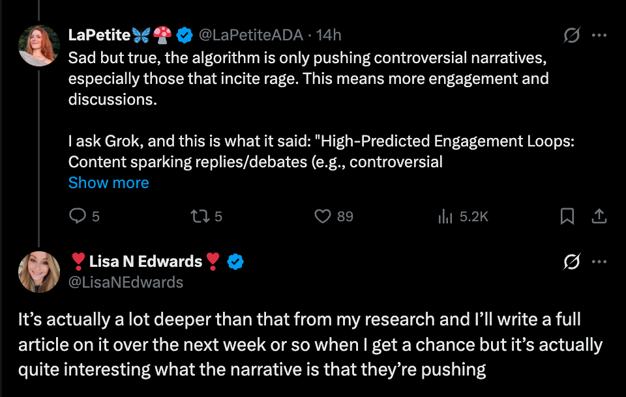Open Lisa N Edwards' avatar
Screen dimensions: 626x397
[x=39, y=271]
